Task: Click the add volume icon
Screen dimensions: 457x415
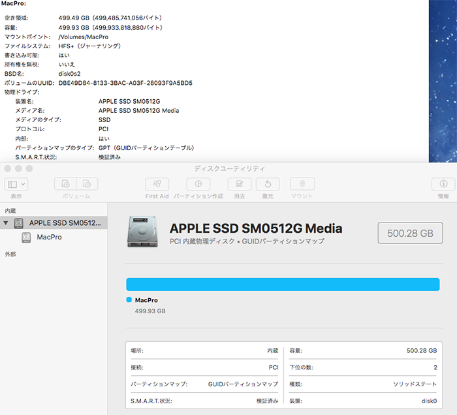Action: click(x=65, y=184)
